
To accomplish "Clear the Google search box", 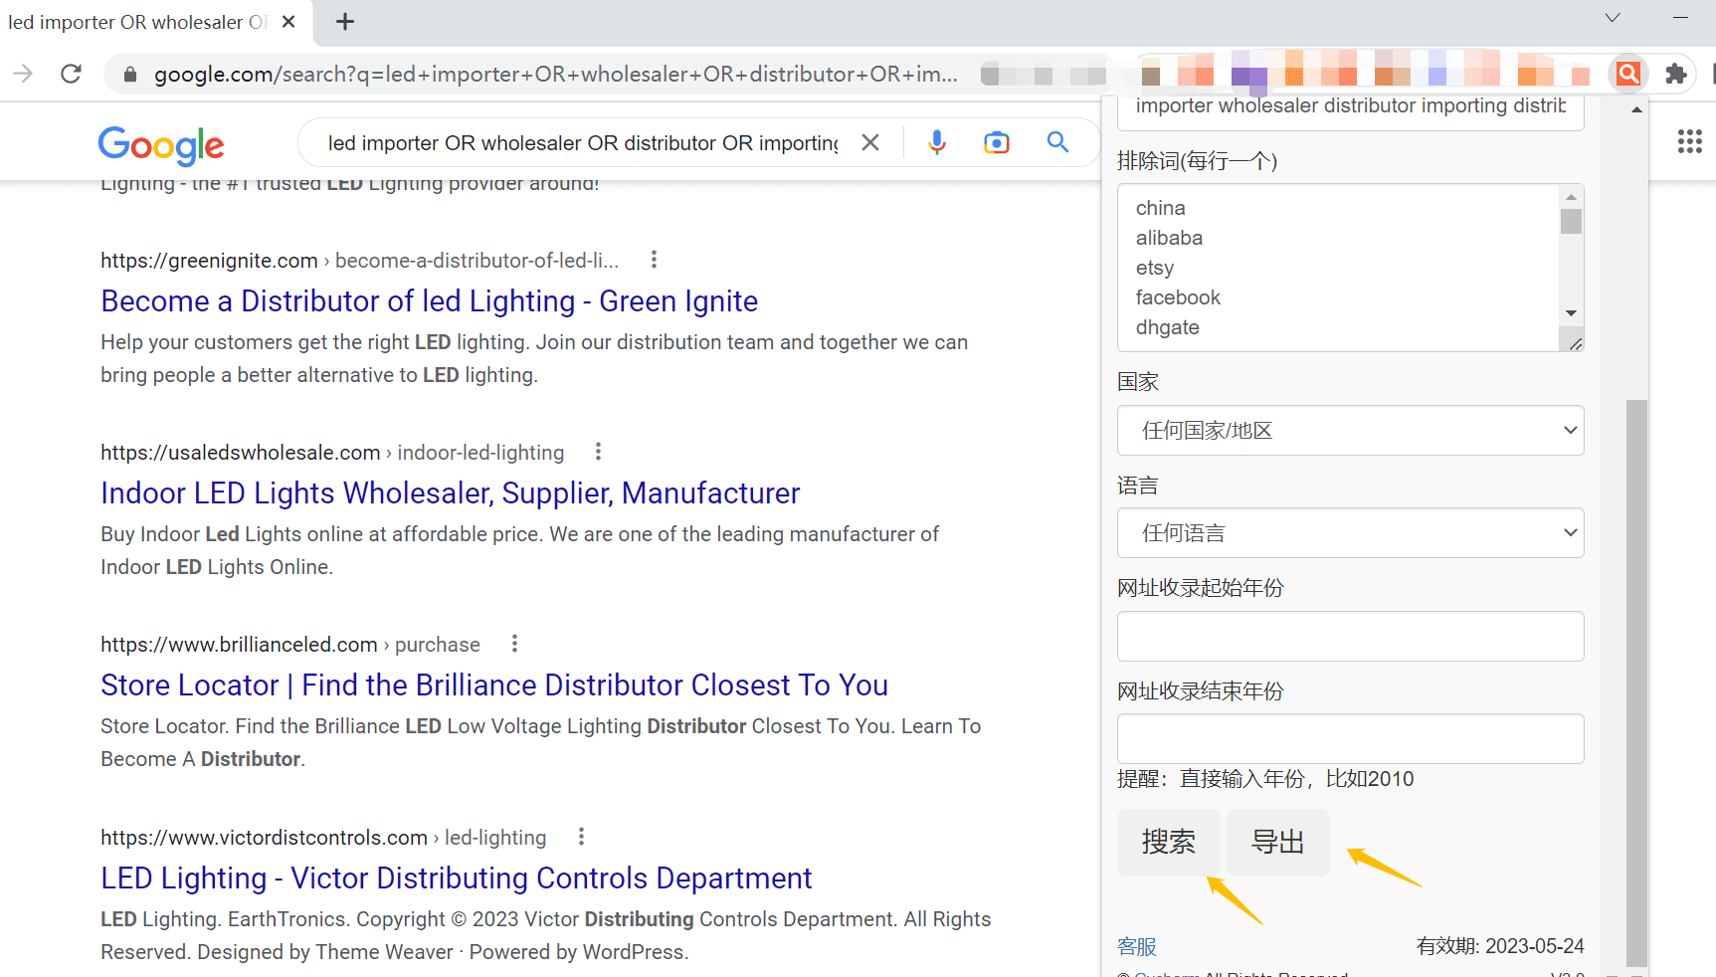I will point(870,142).
